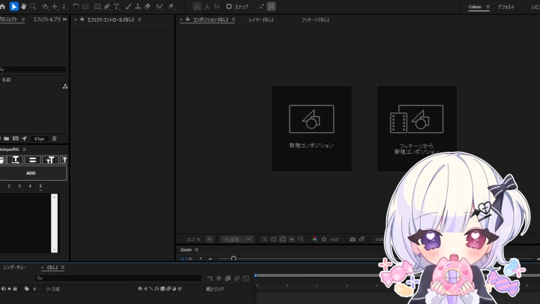Click the 8 bpc color depth button

(x=39, y=139)
